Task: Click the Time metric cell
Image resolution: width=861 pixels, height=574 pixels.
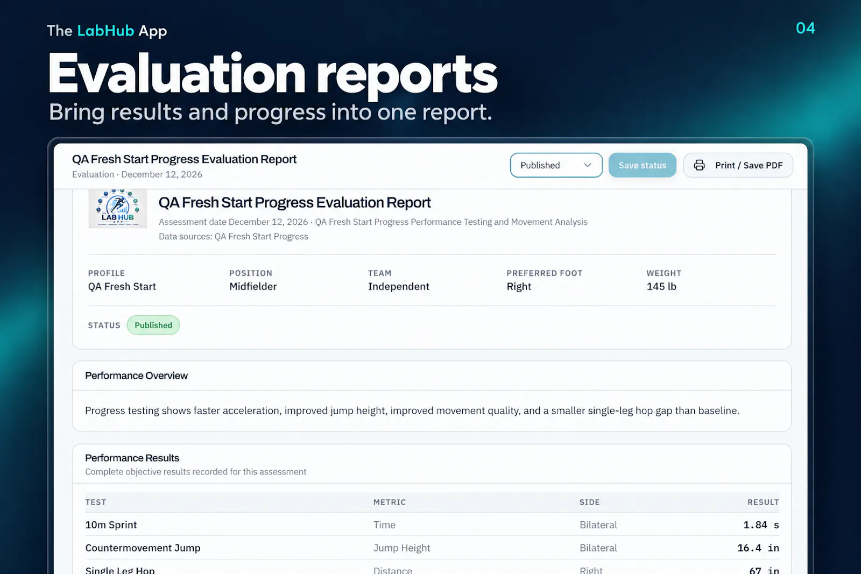Action: [384, 525]
